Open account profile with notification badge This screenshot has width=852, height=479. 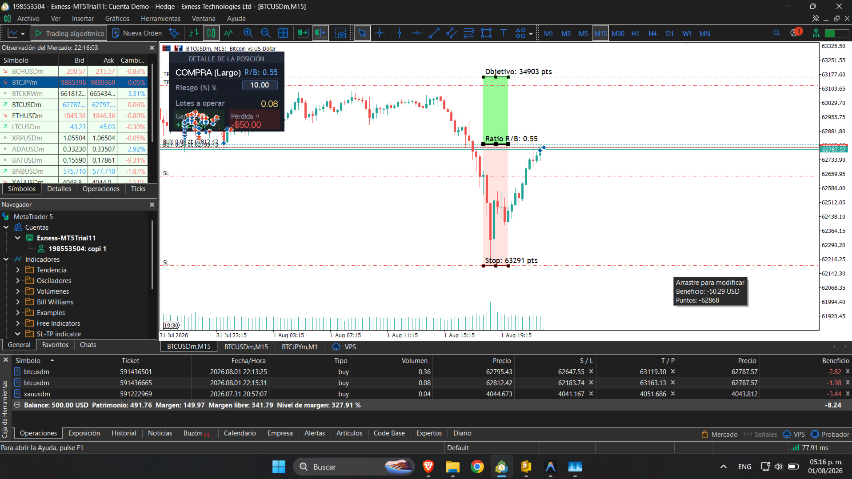(796, 32)
